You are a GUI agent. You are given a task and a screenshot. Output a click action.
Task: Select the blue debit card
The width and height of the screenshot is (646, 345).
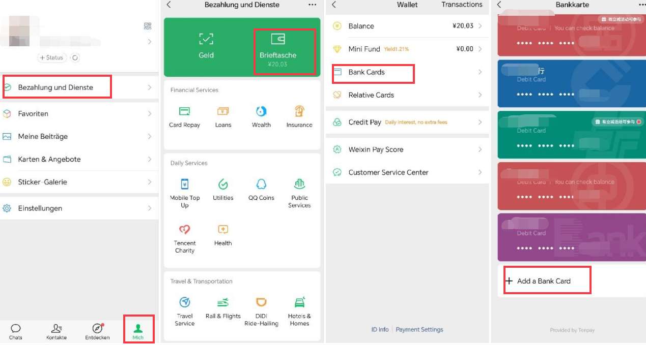click(x=572, y=83)
